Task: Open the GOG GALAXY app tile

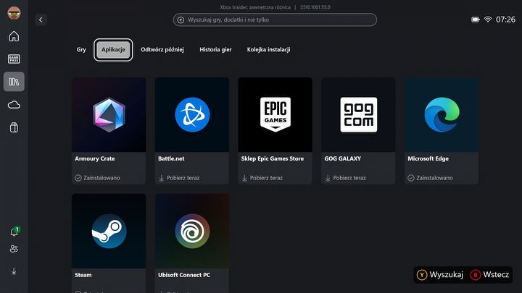Action: (x=358, y=116)
